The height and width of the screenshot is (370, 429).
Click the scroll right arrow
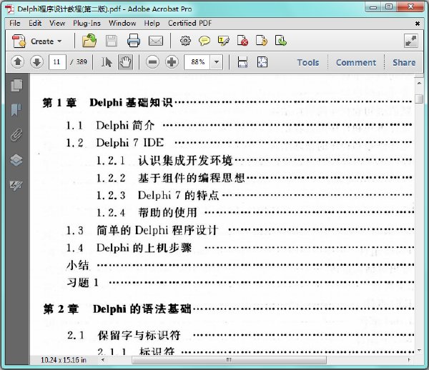click(409, 360)
